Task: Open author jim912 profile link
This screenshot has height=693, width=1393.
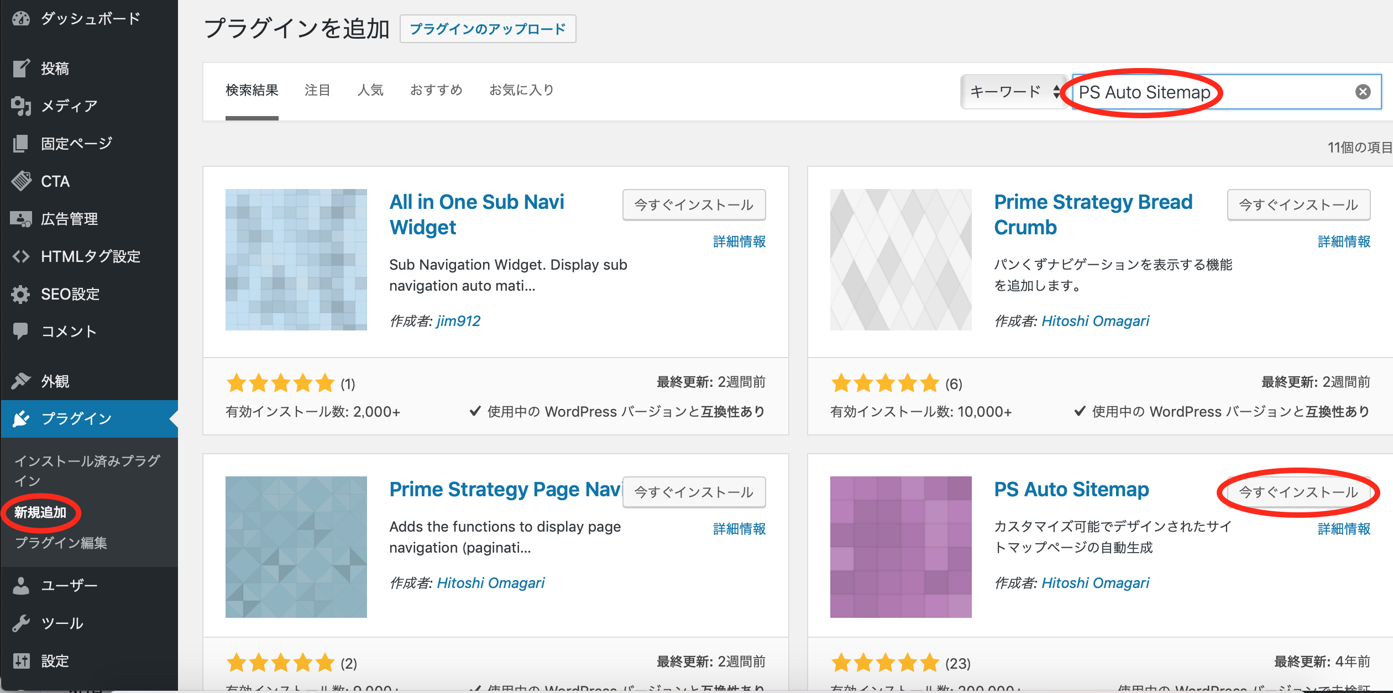Action: click(458, 321)
